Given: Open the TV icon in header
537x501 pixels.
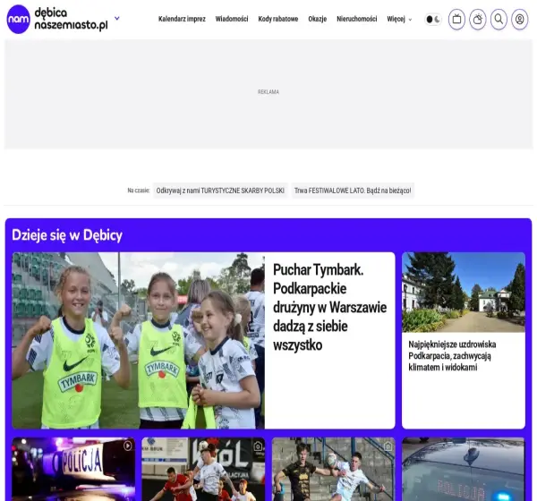Looking at the screenshot, I should (x=456, y=19).
